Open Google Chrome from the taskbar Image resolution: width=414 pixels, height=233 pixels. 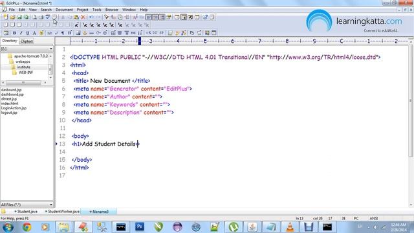27,227
